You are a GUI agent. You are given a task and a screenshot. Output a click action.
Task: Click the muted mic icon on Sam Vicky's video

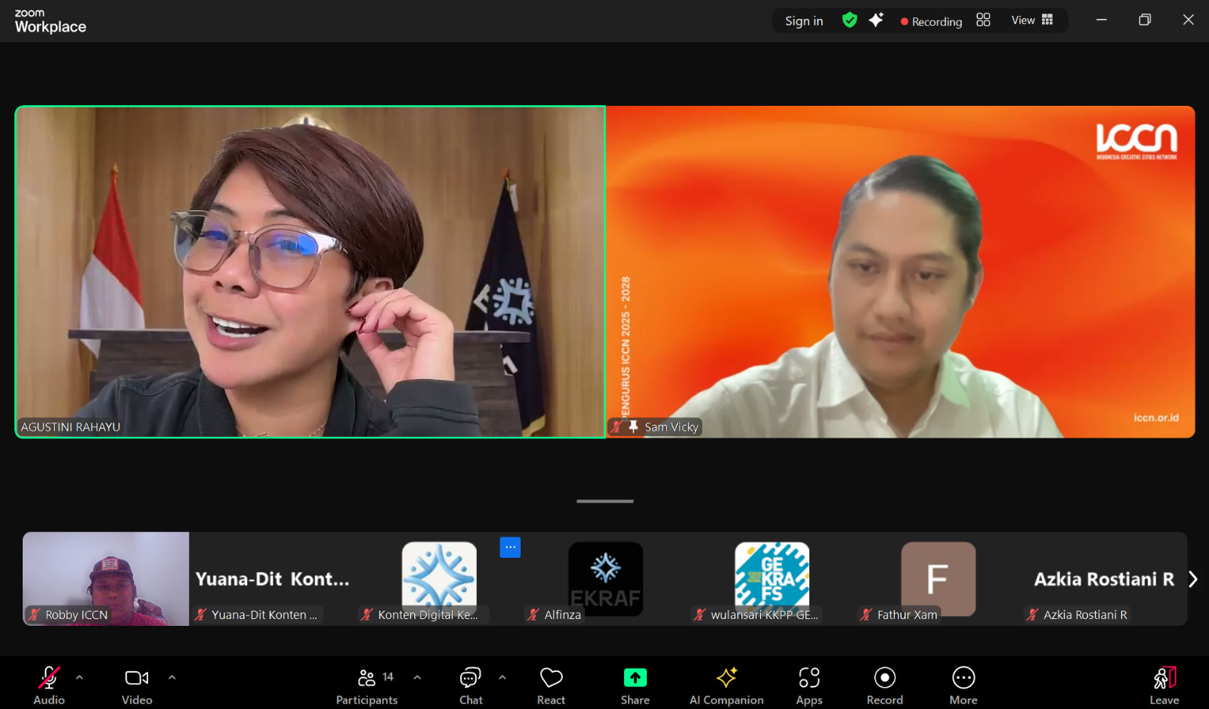[x=617, y=427]
